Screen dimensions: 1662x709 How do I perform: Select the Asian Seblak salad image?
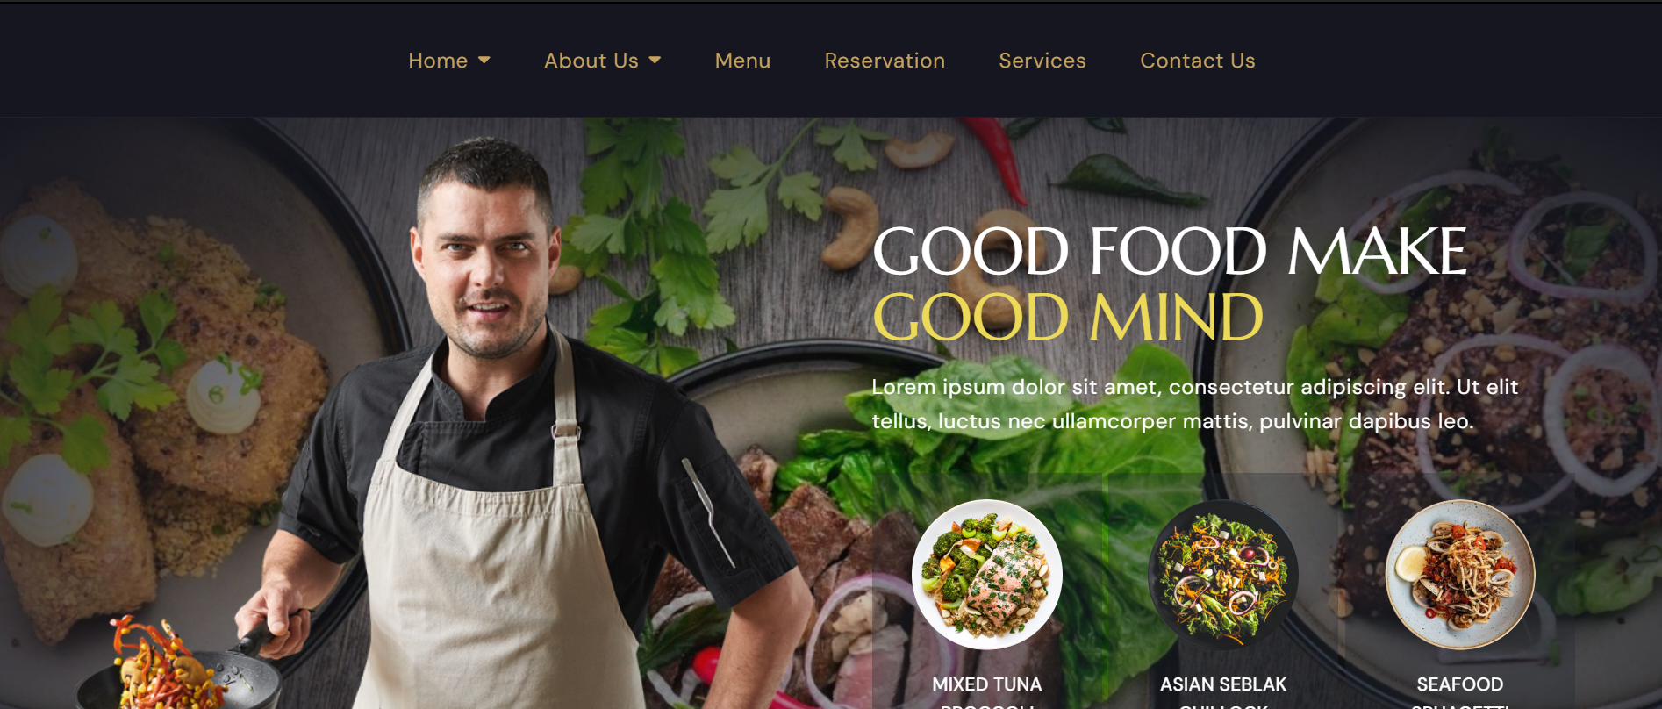pyautogui.click(x=1223, y=575)
